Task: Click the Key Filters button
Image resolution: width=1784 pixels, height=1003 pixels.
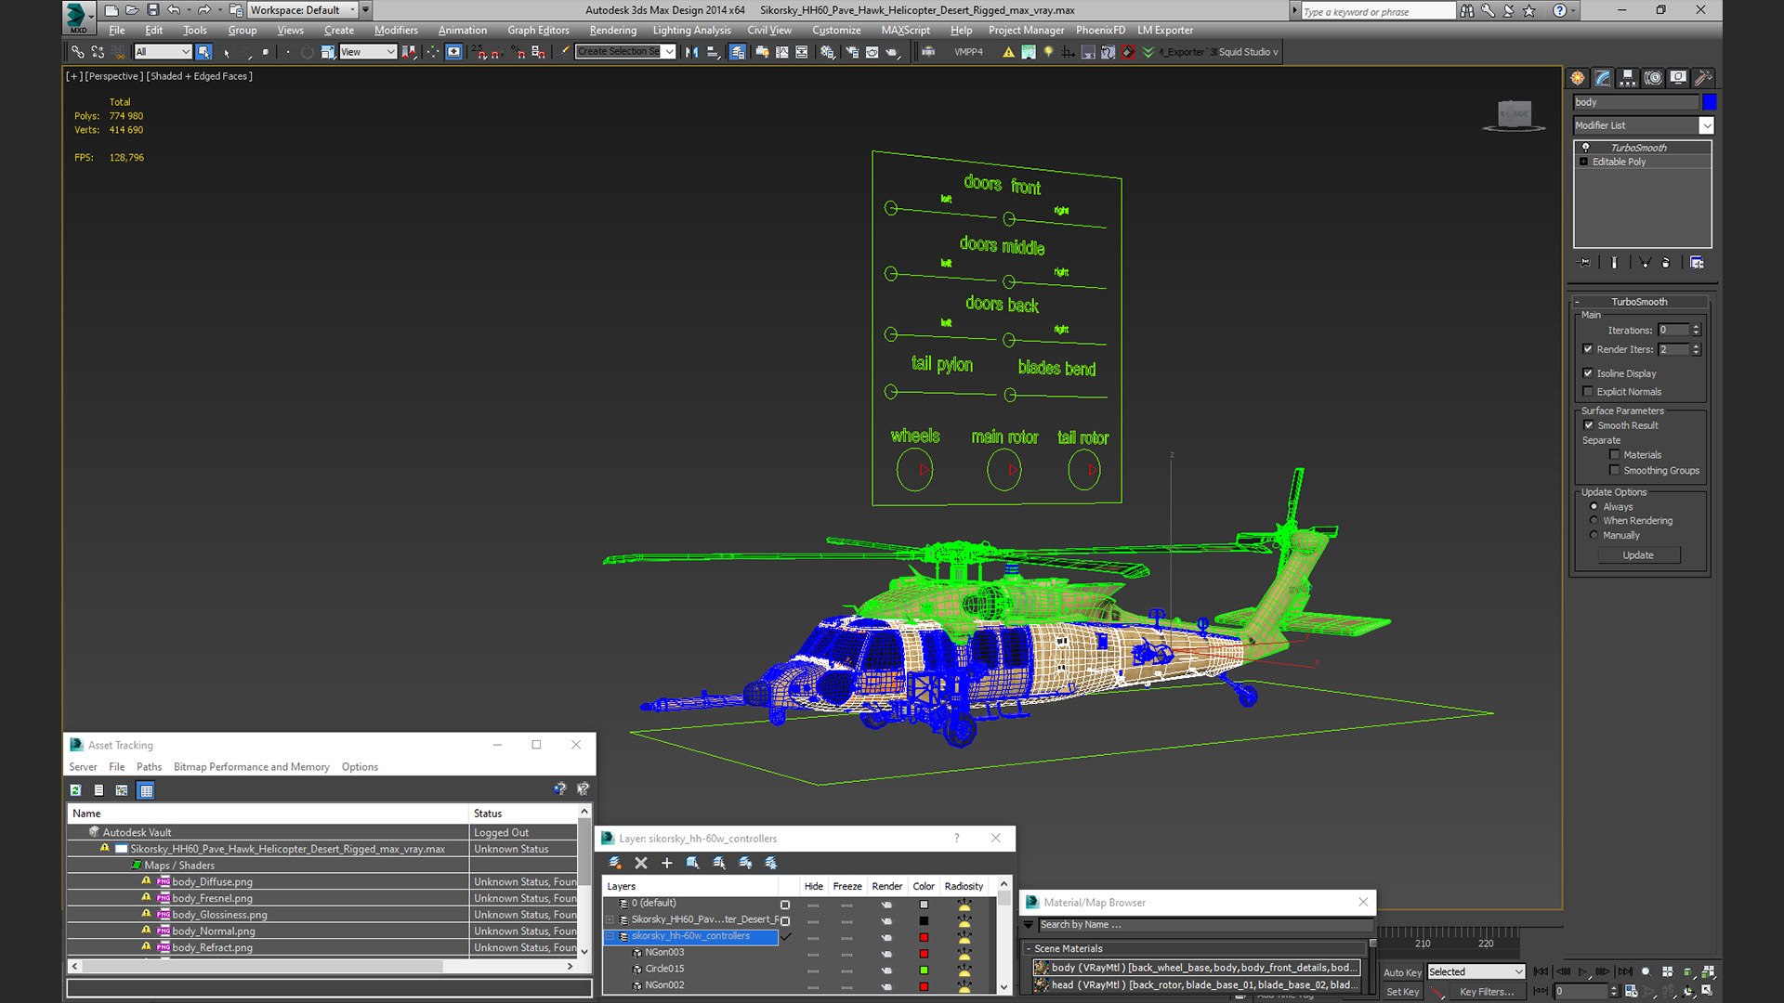Action: tap(1487, 992)
